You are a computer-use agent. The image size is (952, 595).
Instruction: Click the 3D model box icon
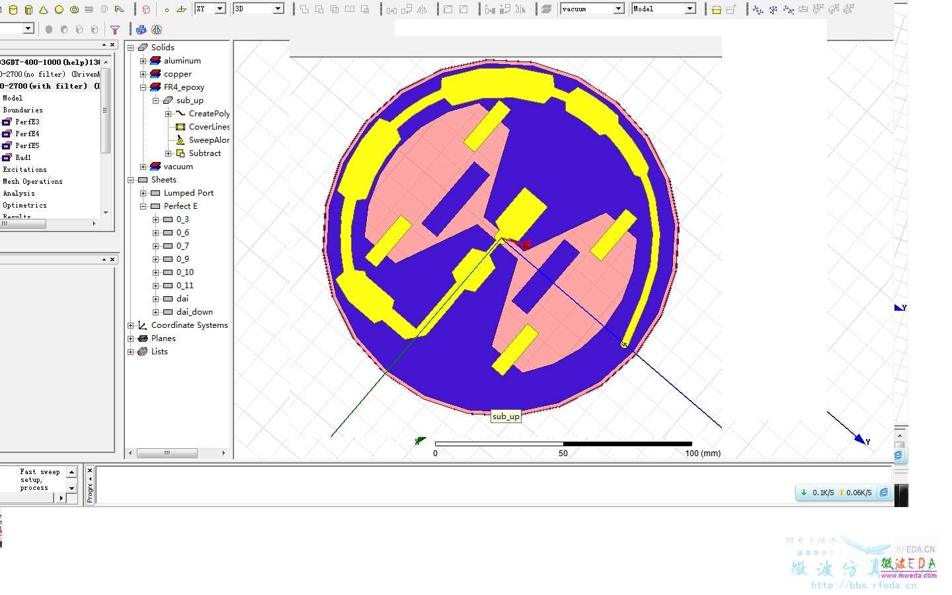tap(146, 9)
